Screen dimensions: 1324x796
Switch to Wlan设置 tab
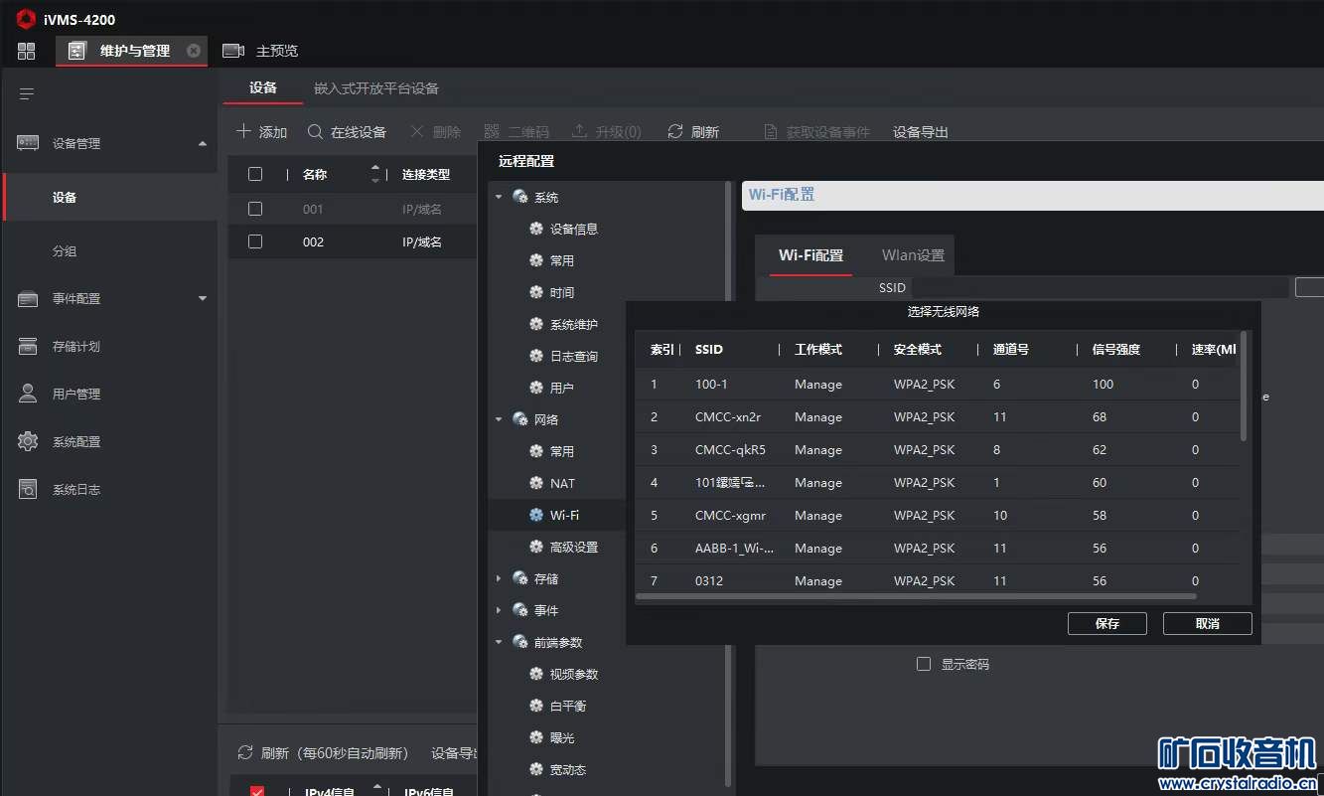(913, 255)
